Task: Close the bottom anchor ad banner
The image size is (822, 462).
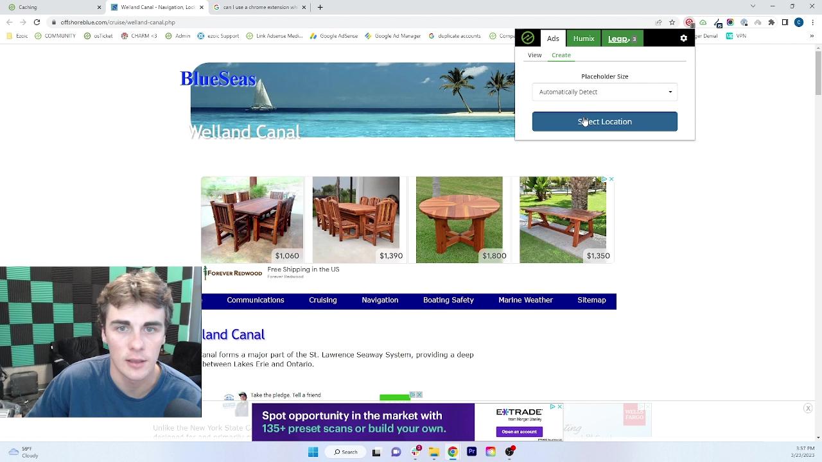Action: (x=808, y=409)
